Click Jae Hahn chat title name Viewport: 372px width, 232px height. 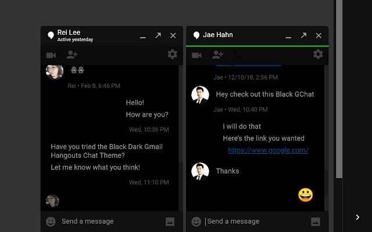point(218,35)
